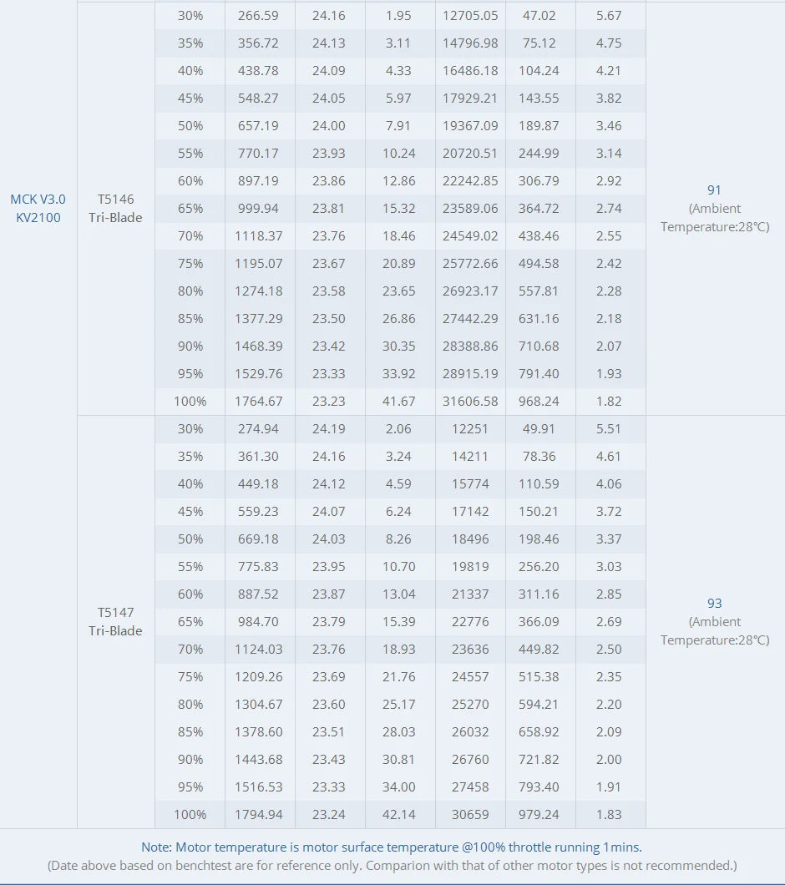Click the gray benchtest disclaimer line
The image size is (785, 885).
pyautogui.click(x=392, y=865)
